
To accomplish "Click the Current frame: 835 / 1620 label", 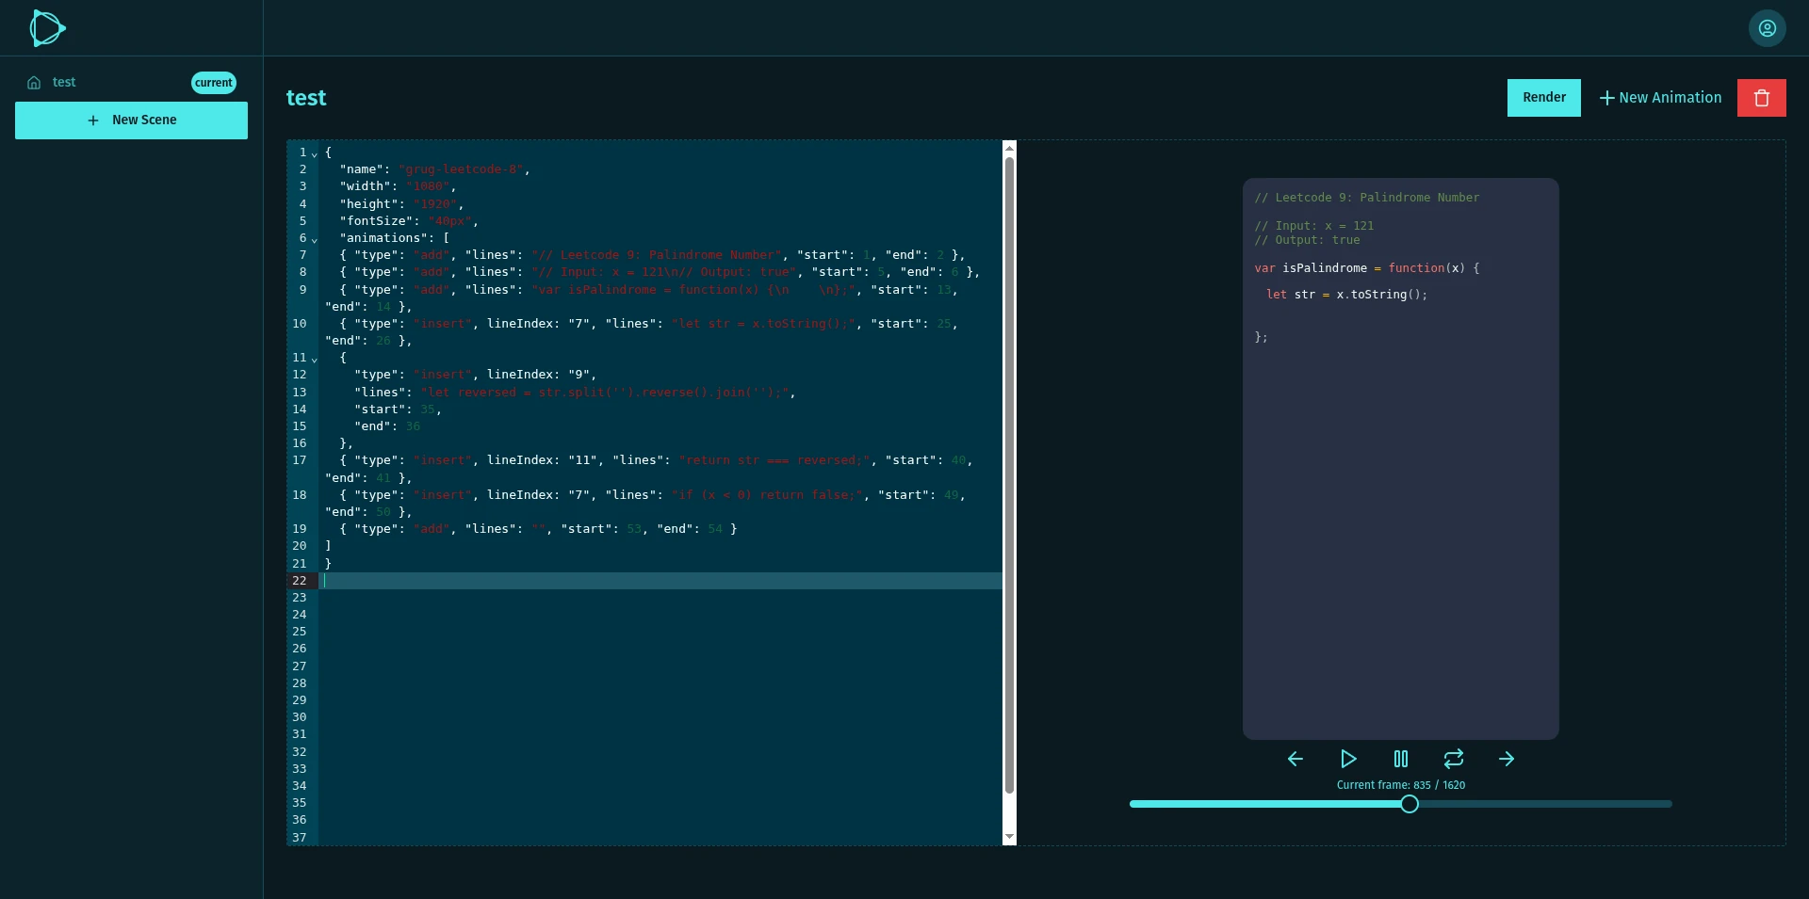I will (x=1401, y=785).
